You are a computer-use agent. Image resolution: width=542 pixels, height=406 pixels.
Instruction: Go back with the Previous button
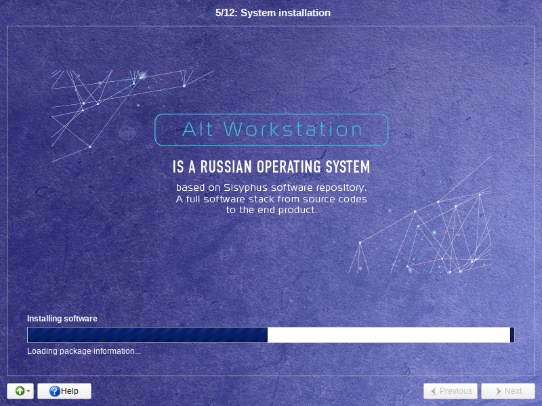pos(451,391)
